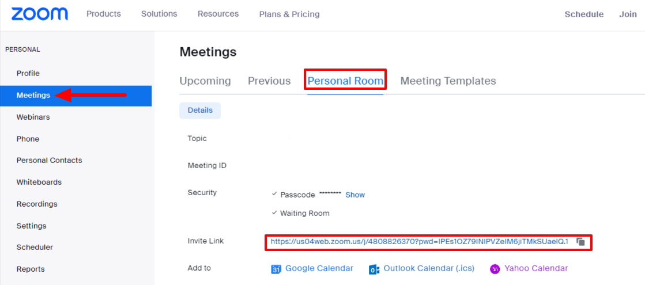Select the Personal Room tab
This screenshot has height=285, width=645.
345,81
